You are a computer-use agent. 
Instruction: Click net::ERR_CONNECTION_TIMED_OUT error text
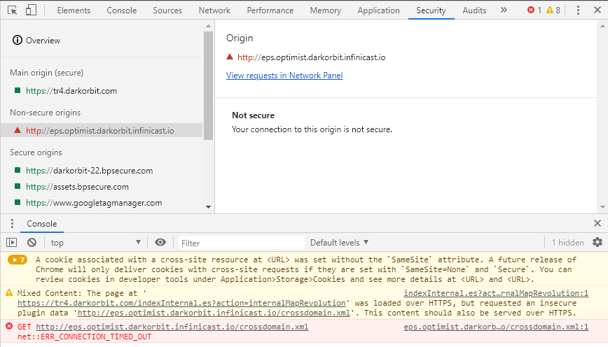[x=84, y=337]
